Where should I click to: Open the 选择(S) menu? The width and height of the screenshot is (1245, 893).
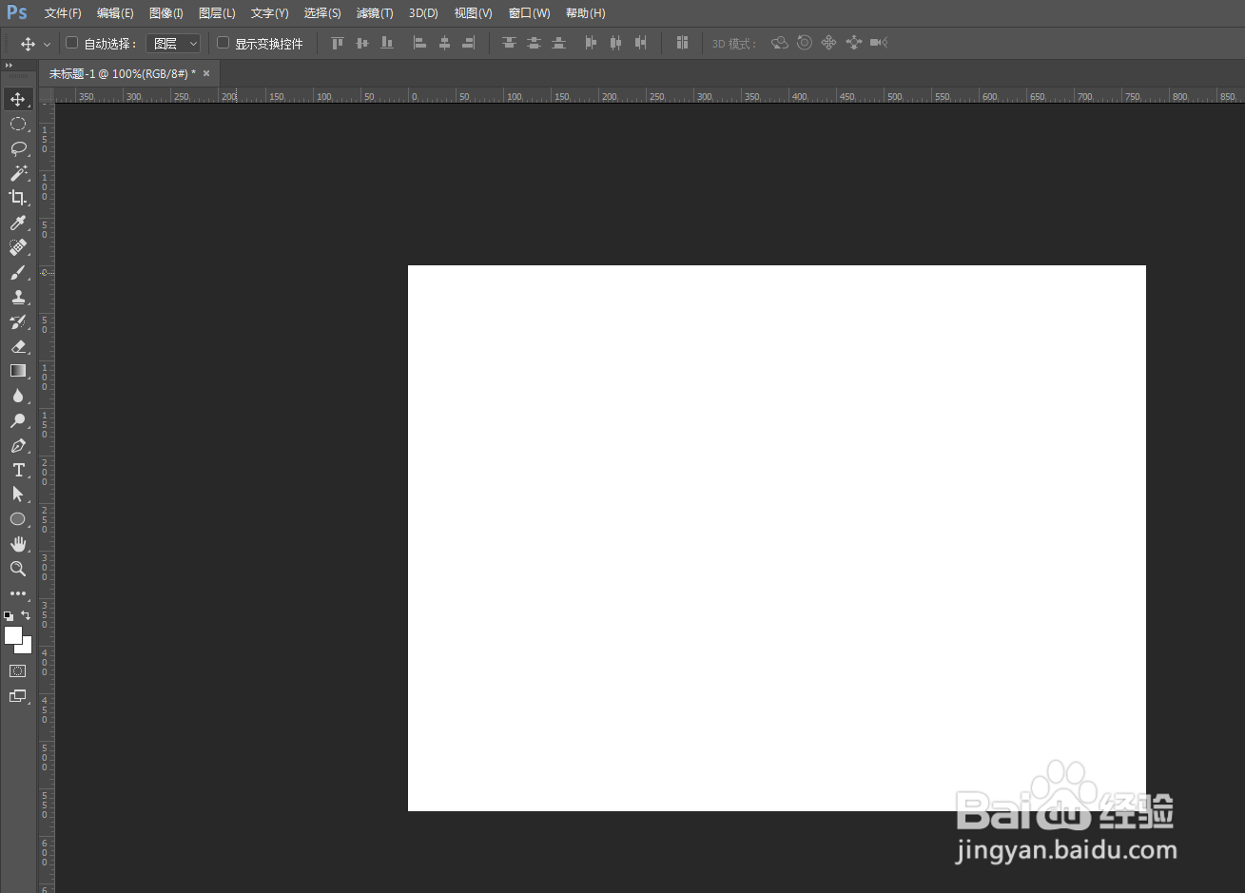click(322, 13)
